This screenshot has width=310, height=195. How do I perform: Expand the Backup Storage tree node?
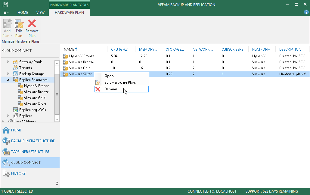pos(8,74)
